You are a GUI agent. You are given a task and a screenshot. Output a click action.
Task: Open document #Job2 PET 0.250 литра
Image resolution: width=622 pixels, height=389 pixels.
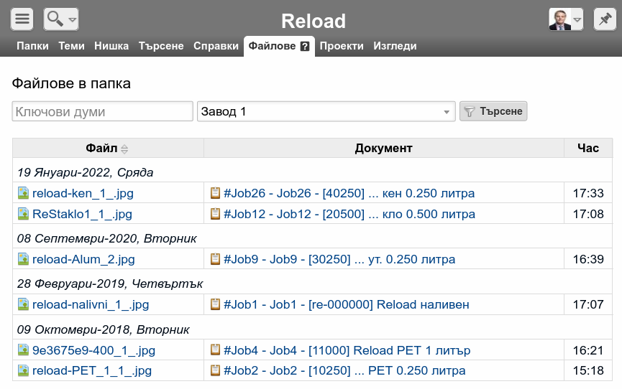pyautogui.click(x=344, y=371)
